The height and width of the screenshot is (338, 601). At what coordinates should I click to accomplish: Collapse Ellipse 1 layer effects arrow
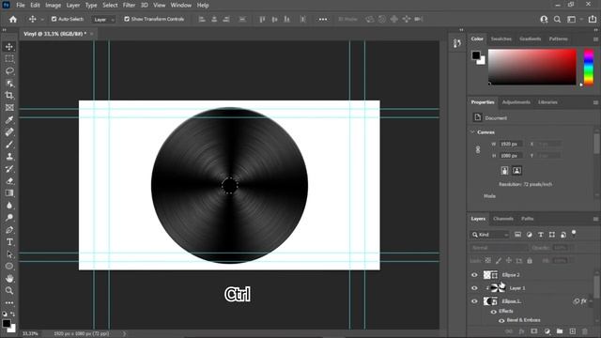point(591,301)
